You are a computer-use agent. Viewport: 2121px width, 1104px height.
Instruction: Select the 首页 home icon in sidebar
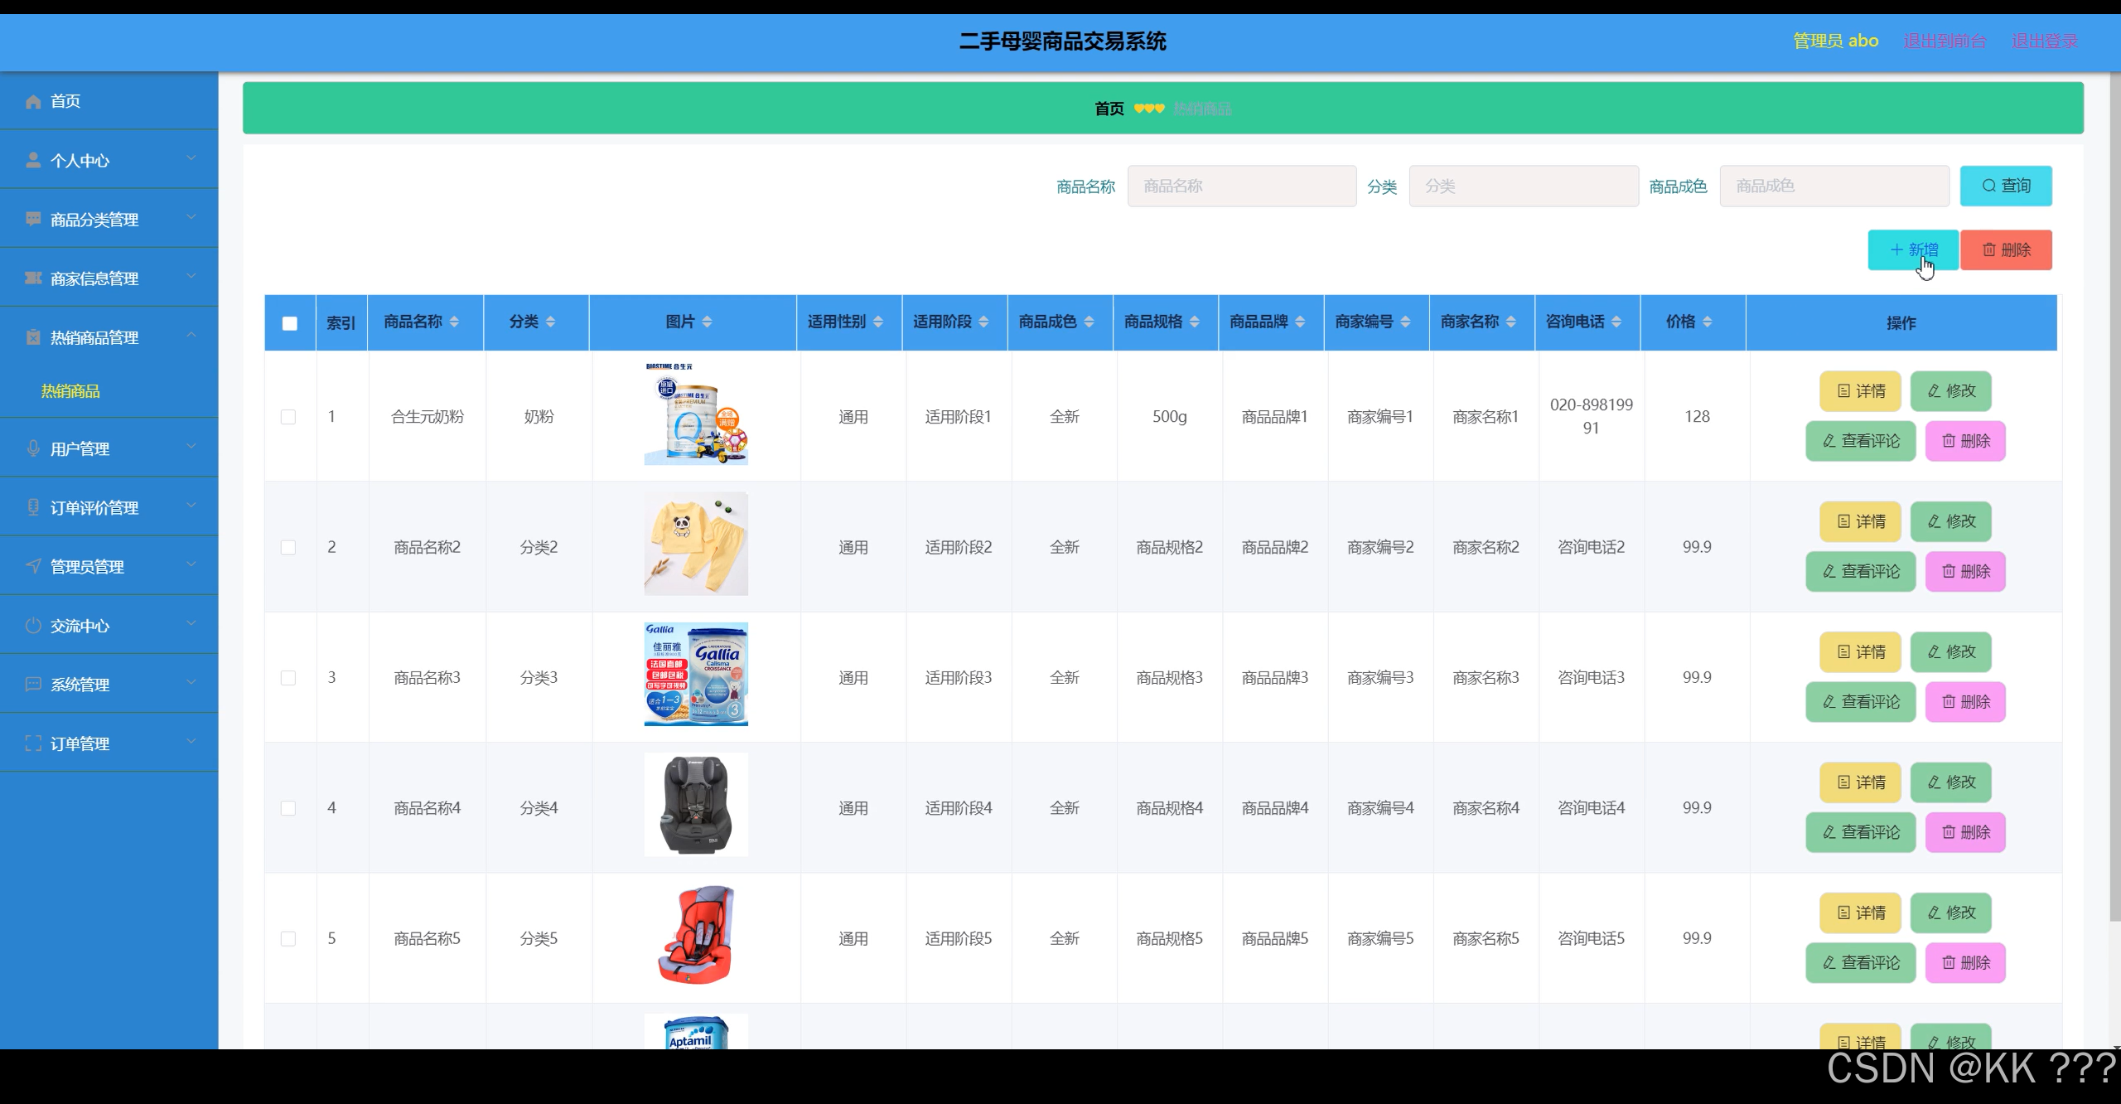(x=33, y=101)
